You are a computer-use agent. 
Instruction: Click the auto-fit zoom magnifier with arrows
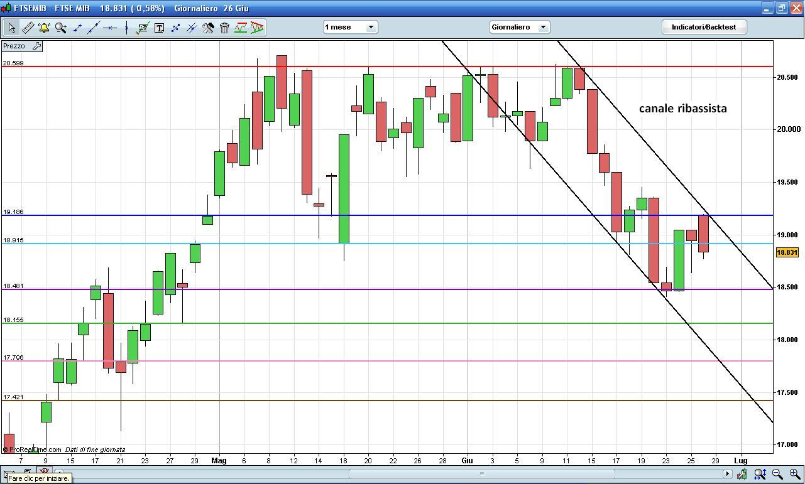(x=760, y=474)
